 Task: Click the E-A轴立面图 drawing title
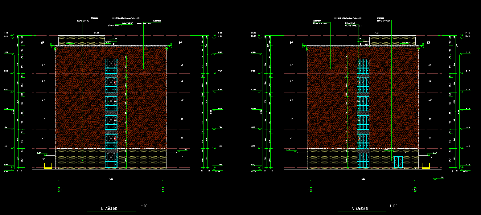pyautogui.click(x=109, y=209)
